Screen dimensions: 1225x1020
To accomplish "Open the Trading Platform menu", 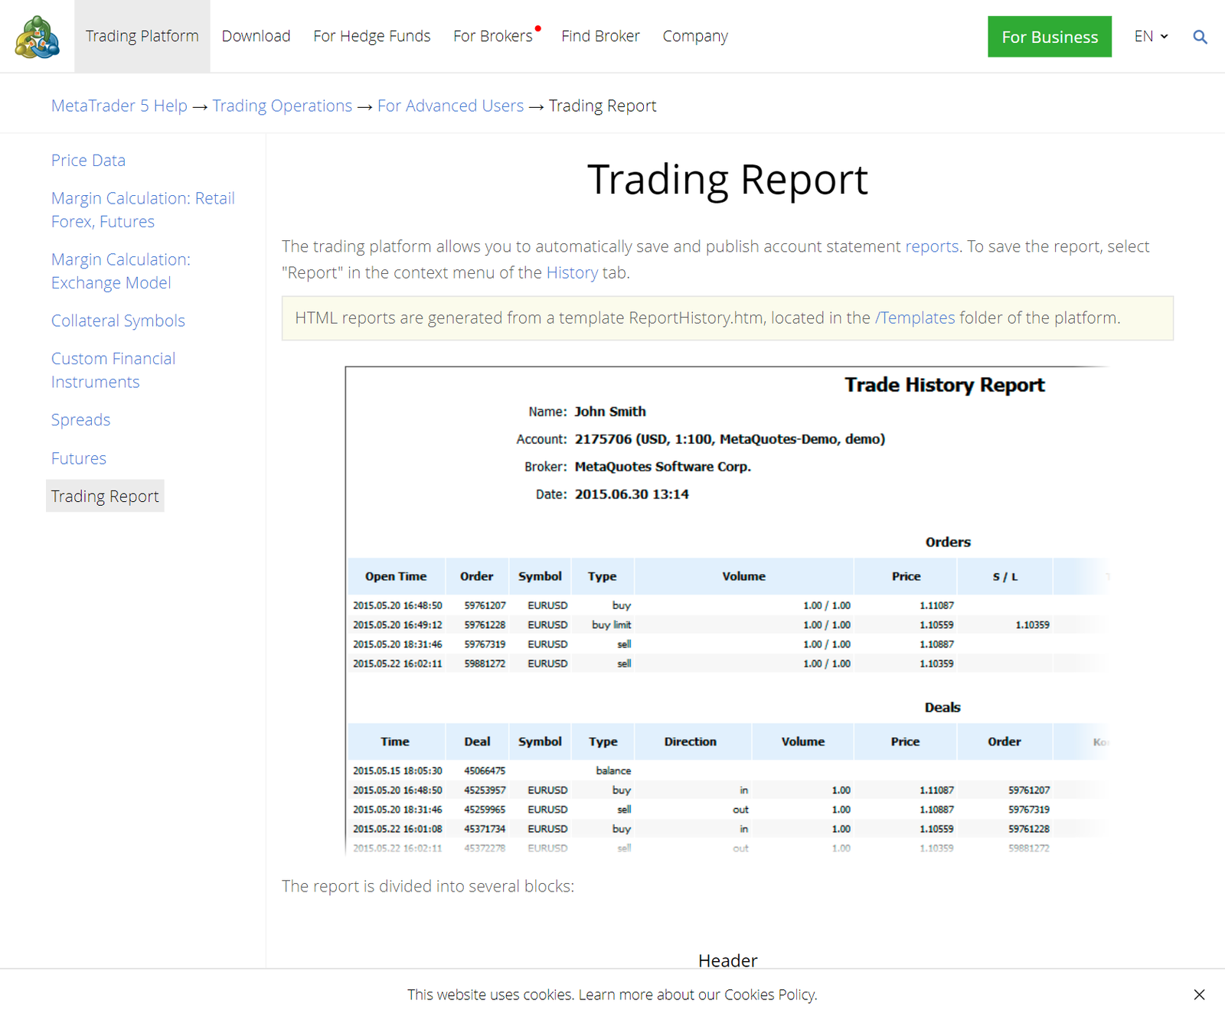I will pos(142,36).
